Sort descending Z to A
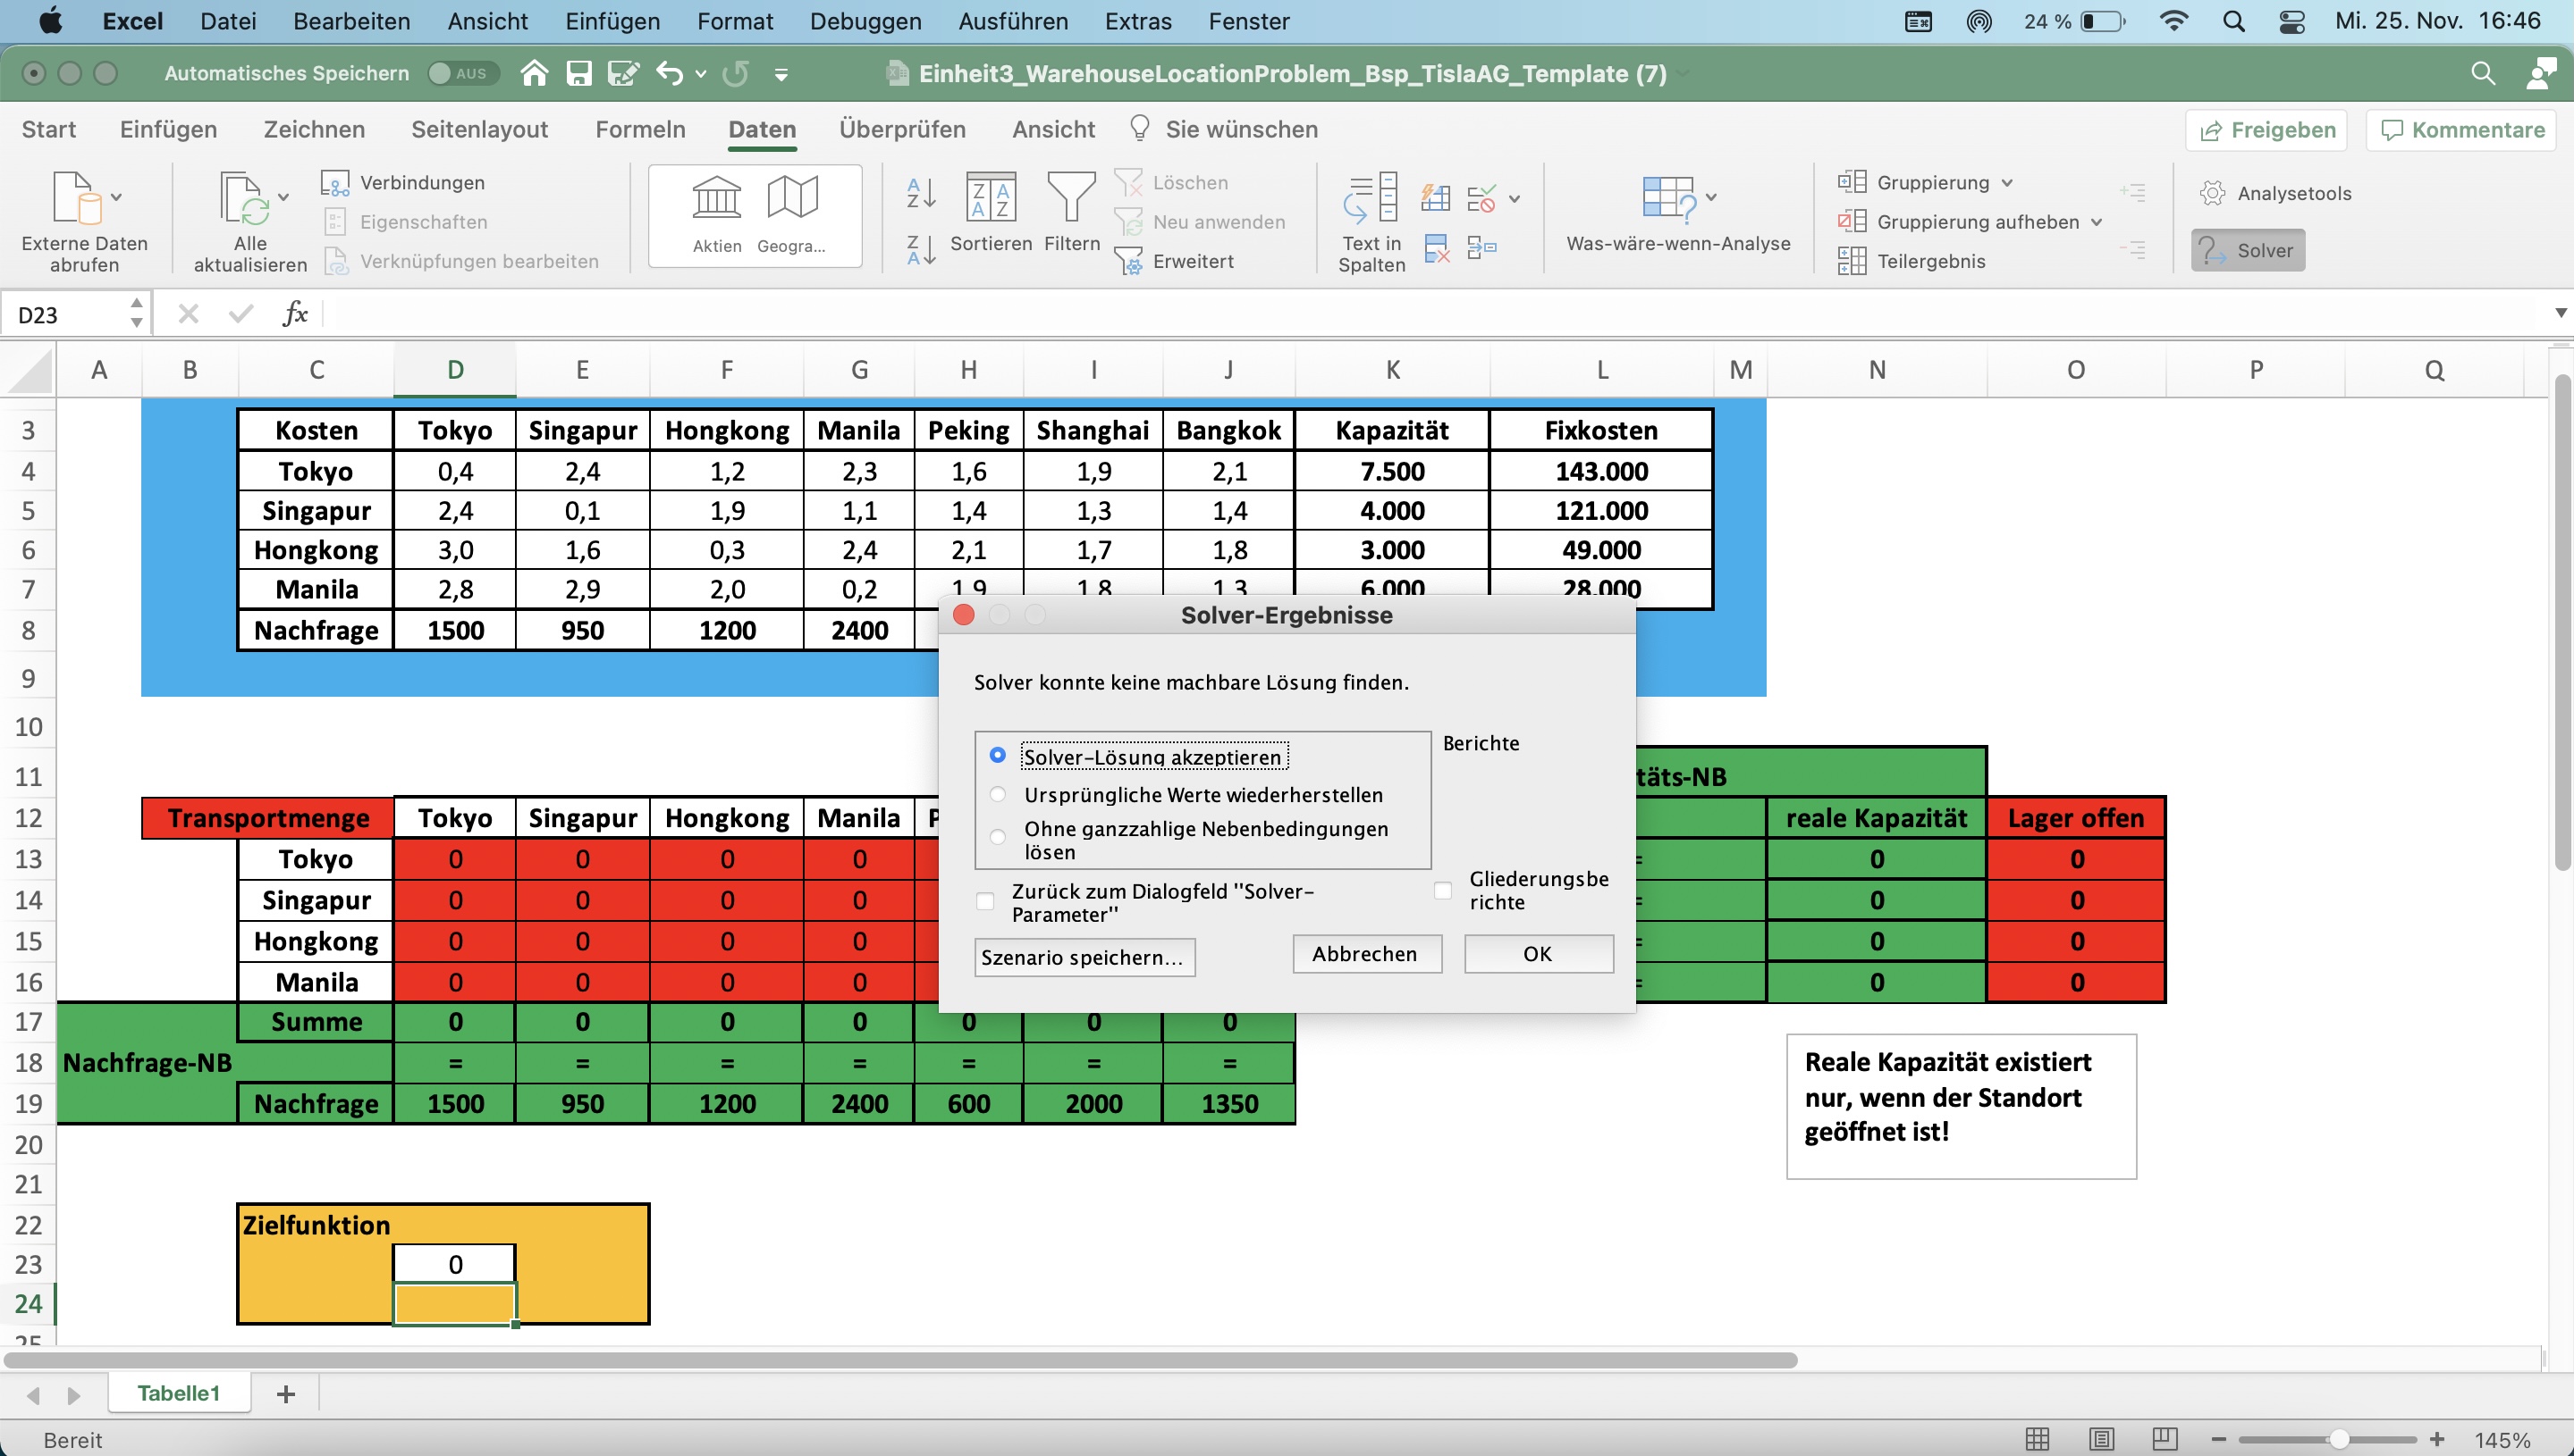2574x1456 pixels. coord(921,249)
